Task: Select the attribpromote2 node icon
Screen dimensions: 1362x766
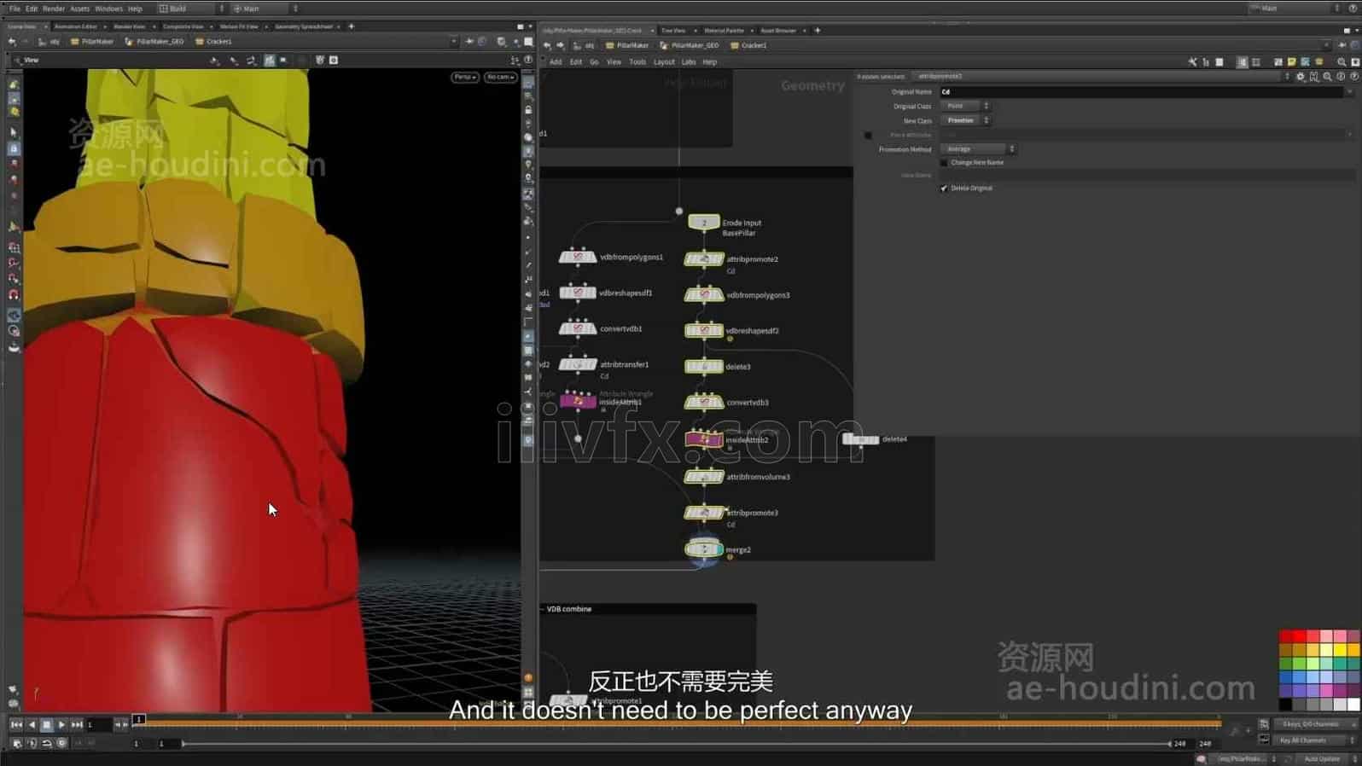Action: point(703,259)
